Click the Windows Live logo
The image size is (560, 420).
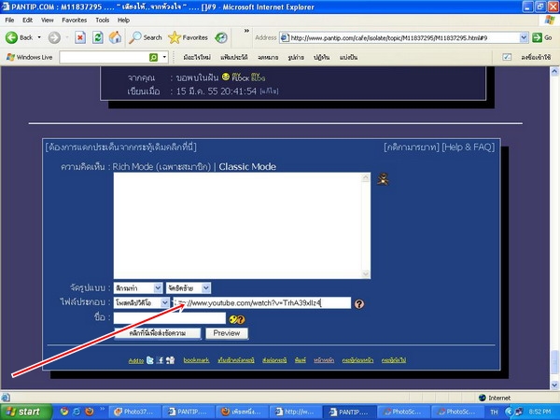pos(30,57)
